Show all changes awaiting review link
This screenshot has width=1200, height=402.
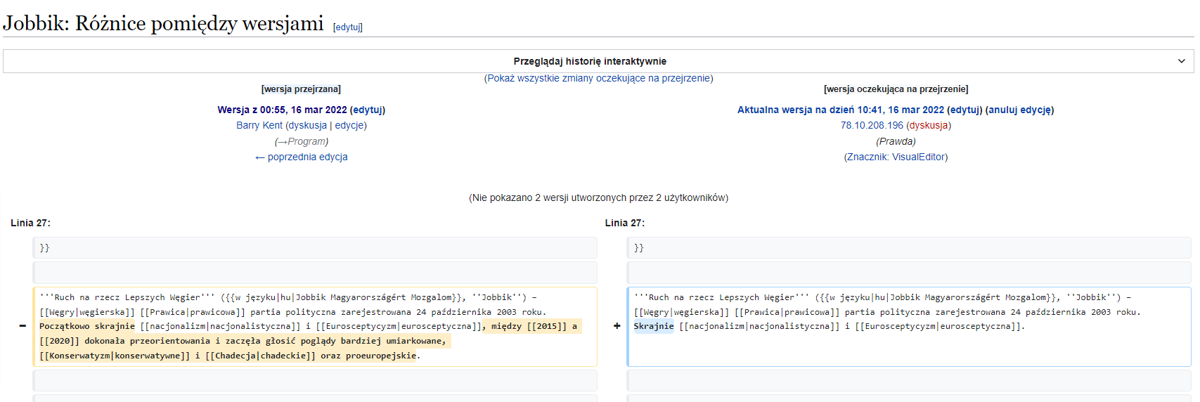(598, 78)
